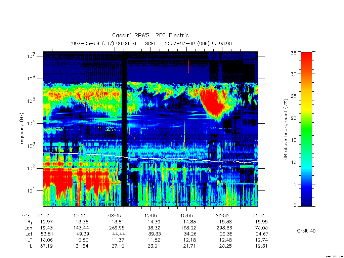Click the time tick '20:00'

[x=222, y=216]
